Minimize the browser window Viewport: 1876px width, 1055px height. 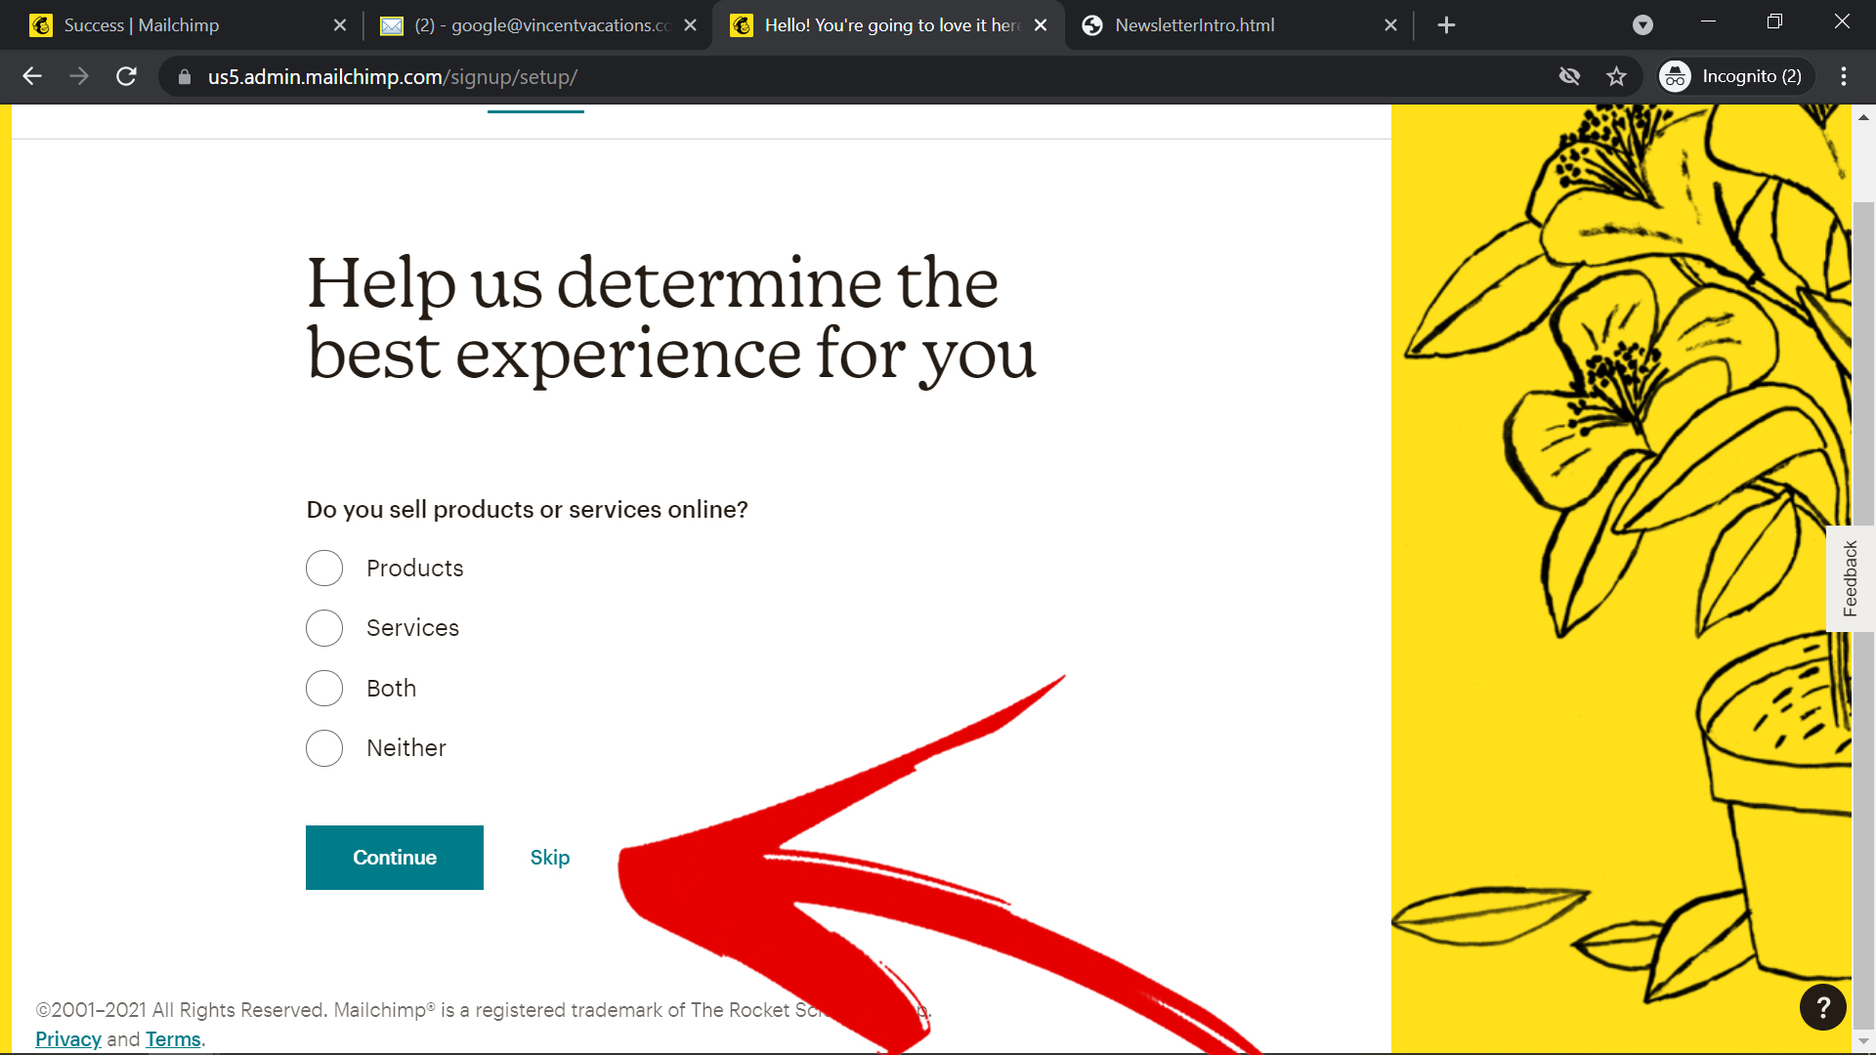1708,21
